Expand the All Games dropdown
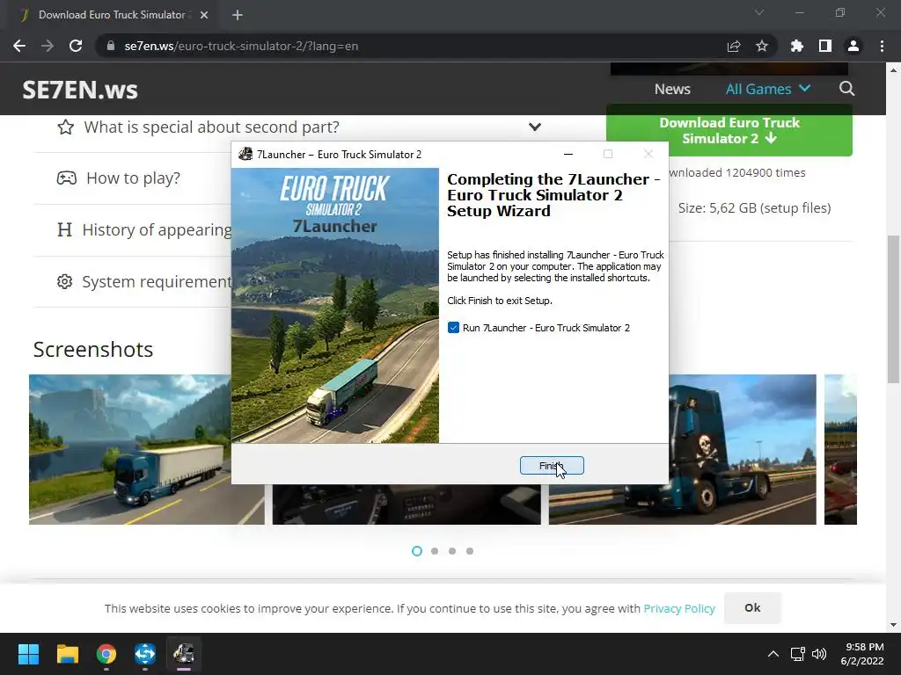 click(767, 89)
